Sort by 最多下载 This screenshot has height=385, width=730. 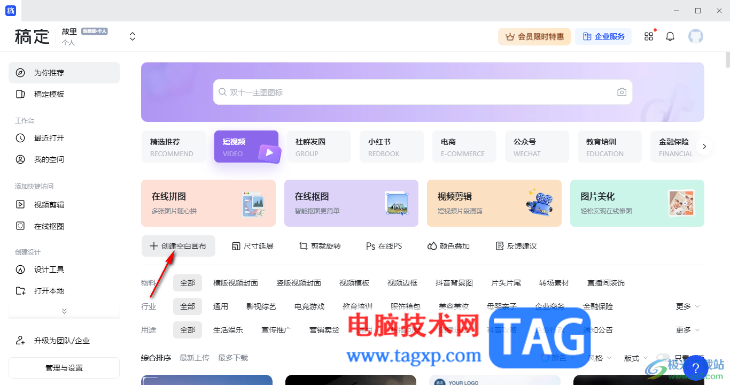(x=233, y=358)
